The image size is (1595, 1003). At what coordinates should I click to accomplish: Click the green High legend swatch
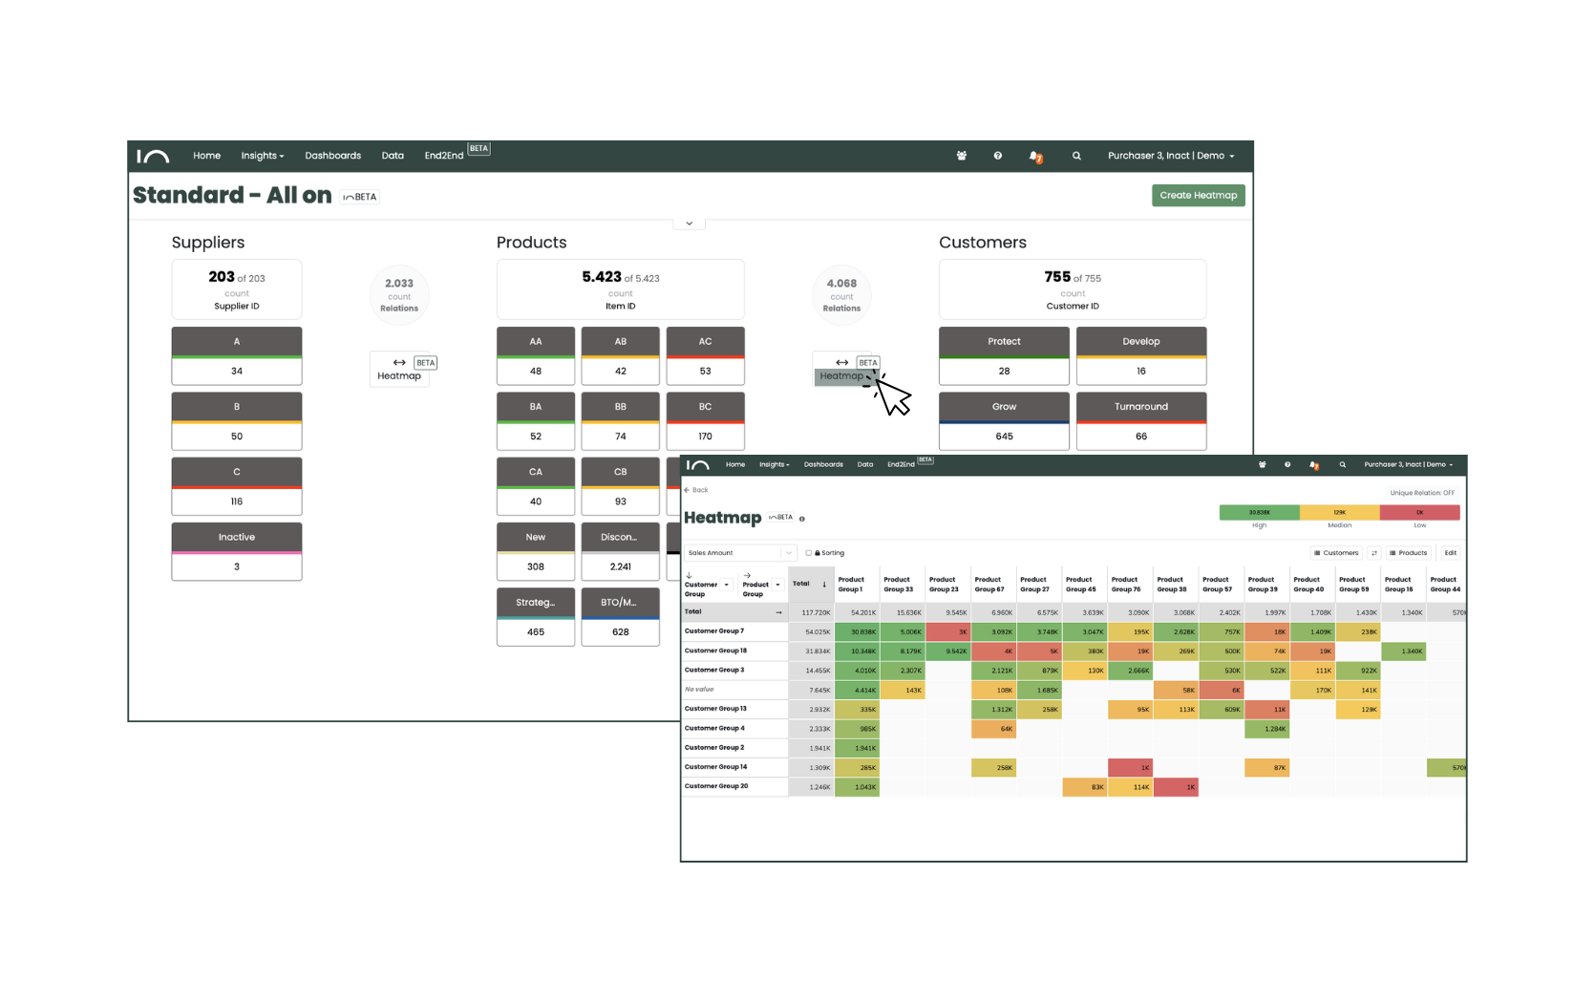pos(1259,513)
